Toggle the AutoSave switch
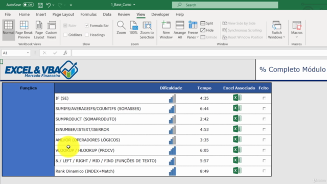Image resolution: width=327 pixels, height=184 pixels. 28,5
